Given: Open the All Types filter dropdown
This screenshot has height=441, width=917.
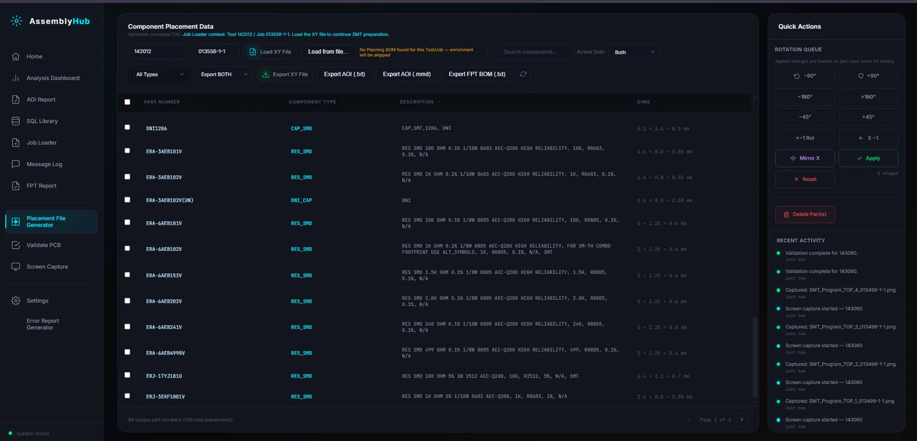Looking at the screenshot, I should [160, 74].
